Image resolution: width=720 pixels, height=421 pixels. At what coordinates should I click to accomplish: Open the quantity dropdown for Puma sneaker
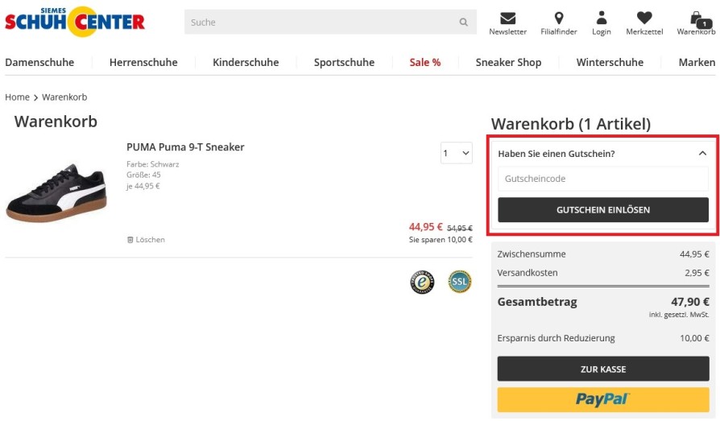pos(456,153)
